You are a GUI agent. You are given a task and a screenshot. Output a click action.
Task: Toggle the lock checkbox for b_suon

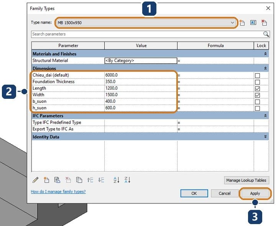[x=257, y=102]
